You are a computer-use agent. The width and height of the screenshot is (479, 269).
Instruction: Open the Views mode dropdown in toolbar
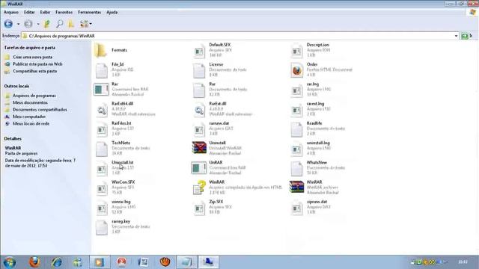click(x=86, y=24)
